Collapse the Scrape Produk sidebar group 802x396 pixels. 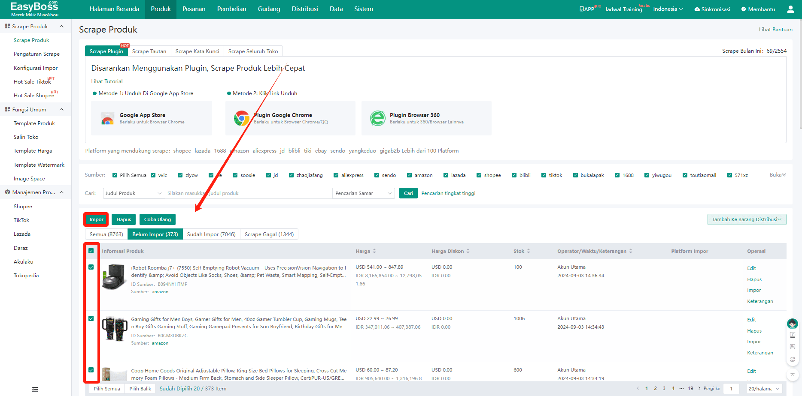tap(61, 26)
